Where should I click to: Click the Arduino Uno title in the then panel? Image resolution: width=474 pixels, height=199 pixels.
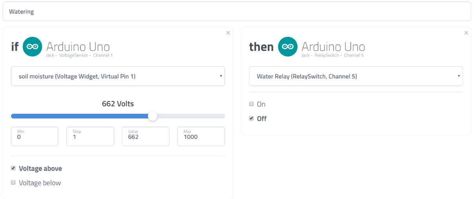[x=333, y=47]
